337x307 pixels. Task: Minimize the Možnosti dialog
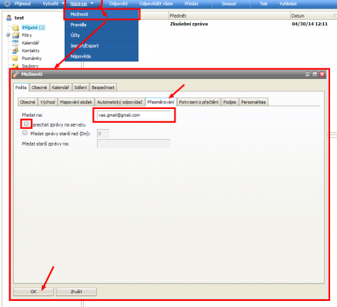coord(308,74)
